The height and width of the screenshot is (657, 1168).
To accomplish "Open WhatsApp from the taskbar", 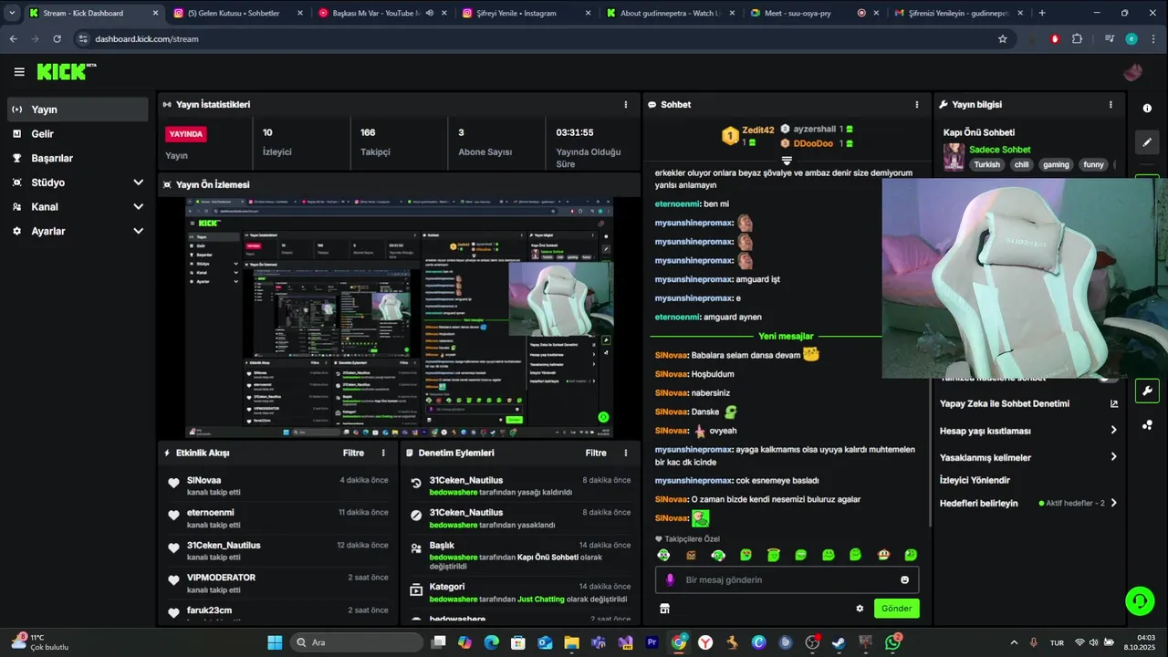I will (892, 642).
